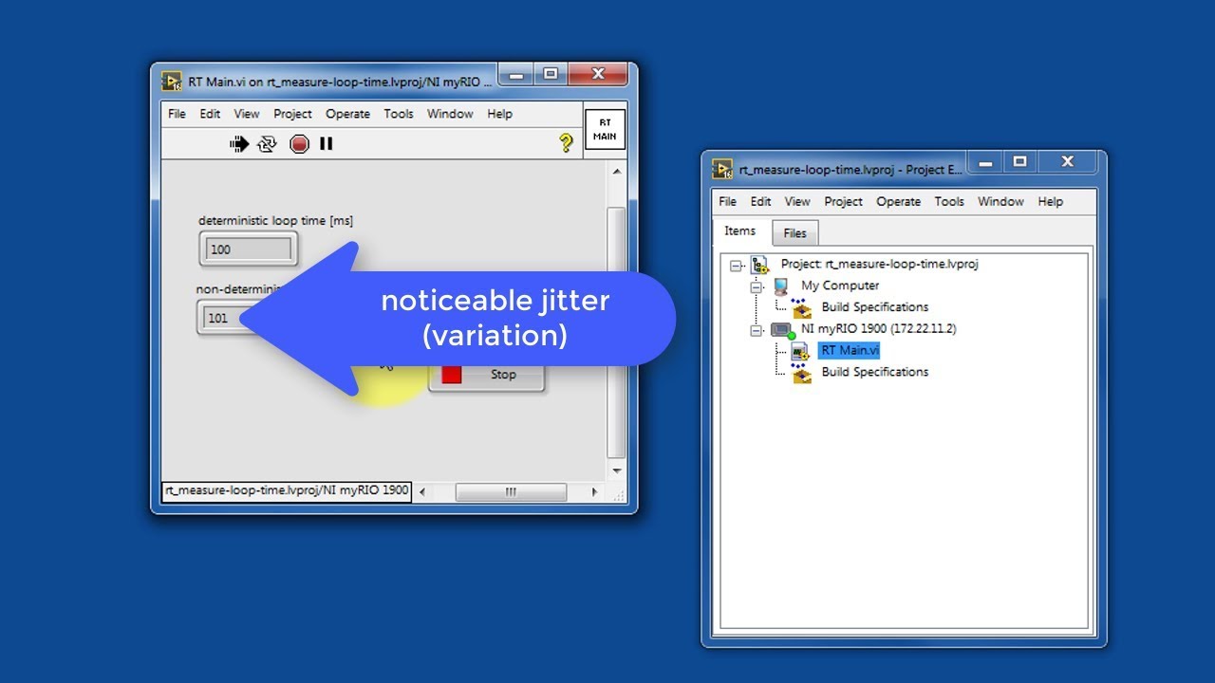Collapse the NI myRIO 1900 tree node
This screenshot has width=1215, height=683.
pyautogui.click(x=757, y=330)
